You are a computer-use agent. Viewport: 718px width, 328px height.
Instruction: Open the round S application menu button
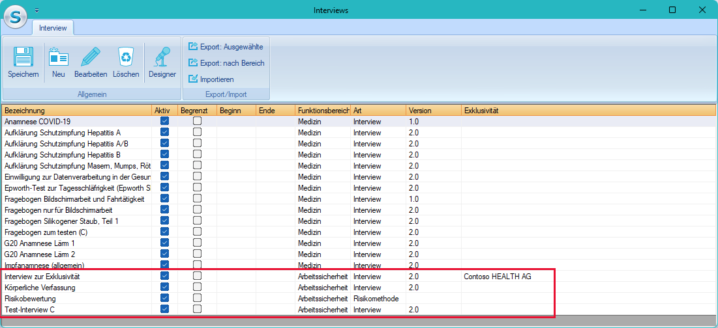[x=16, y=17]
